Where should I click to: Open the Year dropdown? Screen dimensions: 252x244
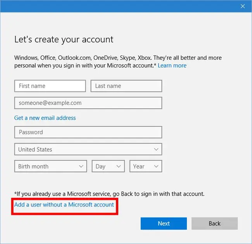(146, 166)
